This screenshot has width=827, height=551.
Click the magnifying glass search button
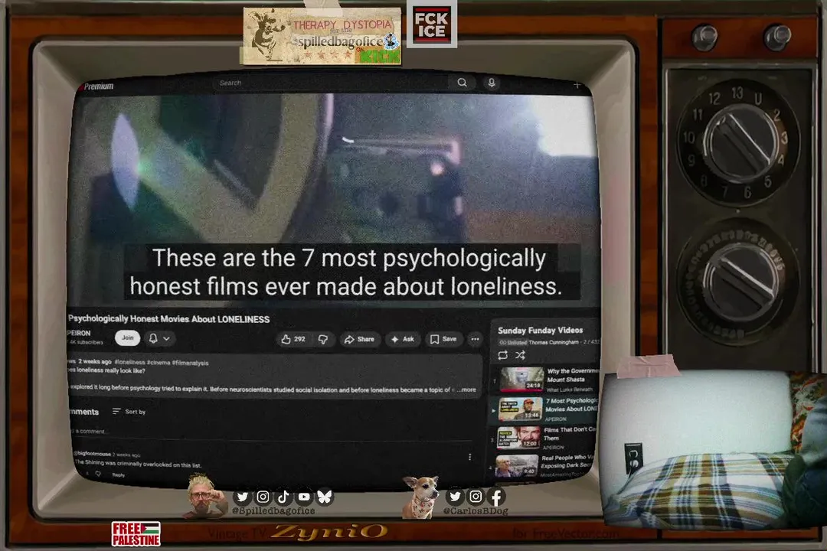462,82
